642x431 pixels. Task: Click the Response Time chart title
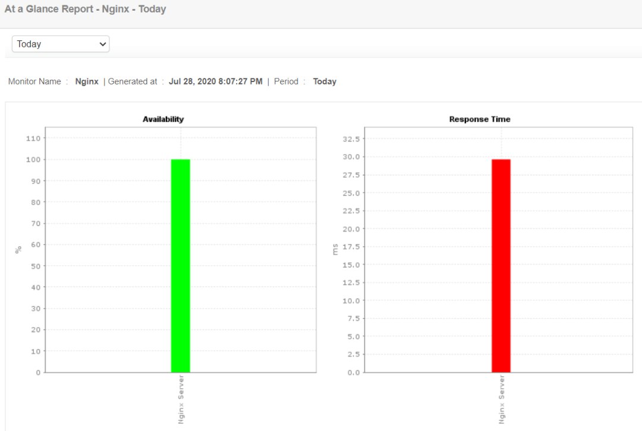[x=480, y=119]
